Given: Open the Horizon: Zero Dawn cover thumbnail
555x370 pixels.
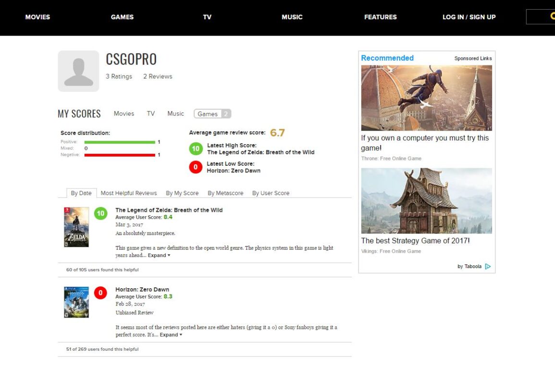Looking at the screenshot, I should point(76,302).
